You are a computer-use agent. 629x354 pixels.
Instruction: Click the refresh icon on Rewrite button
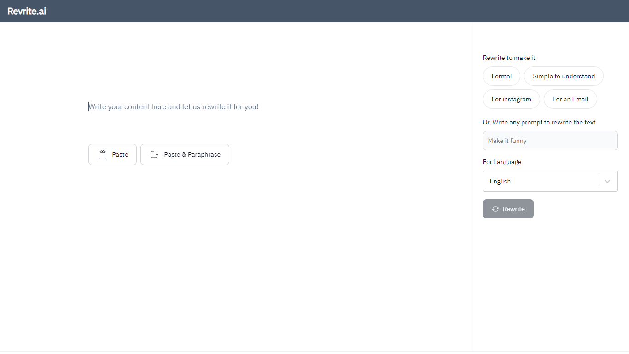[x=495, y=209]
